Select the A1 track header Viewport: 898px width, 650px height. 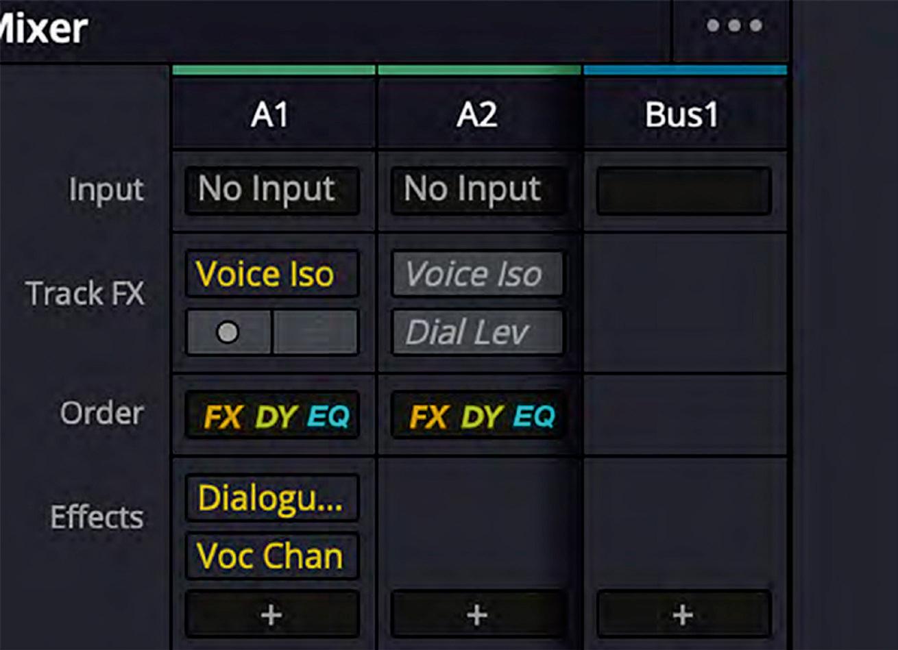pyautogui.click(x=271, y=115)
